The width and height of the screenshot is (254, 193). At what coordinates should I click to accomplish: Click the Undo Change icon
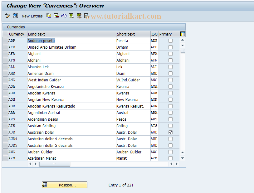(x=64, y=16)
